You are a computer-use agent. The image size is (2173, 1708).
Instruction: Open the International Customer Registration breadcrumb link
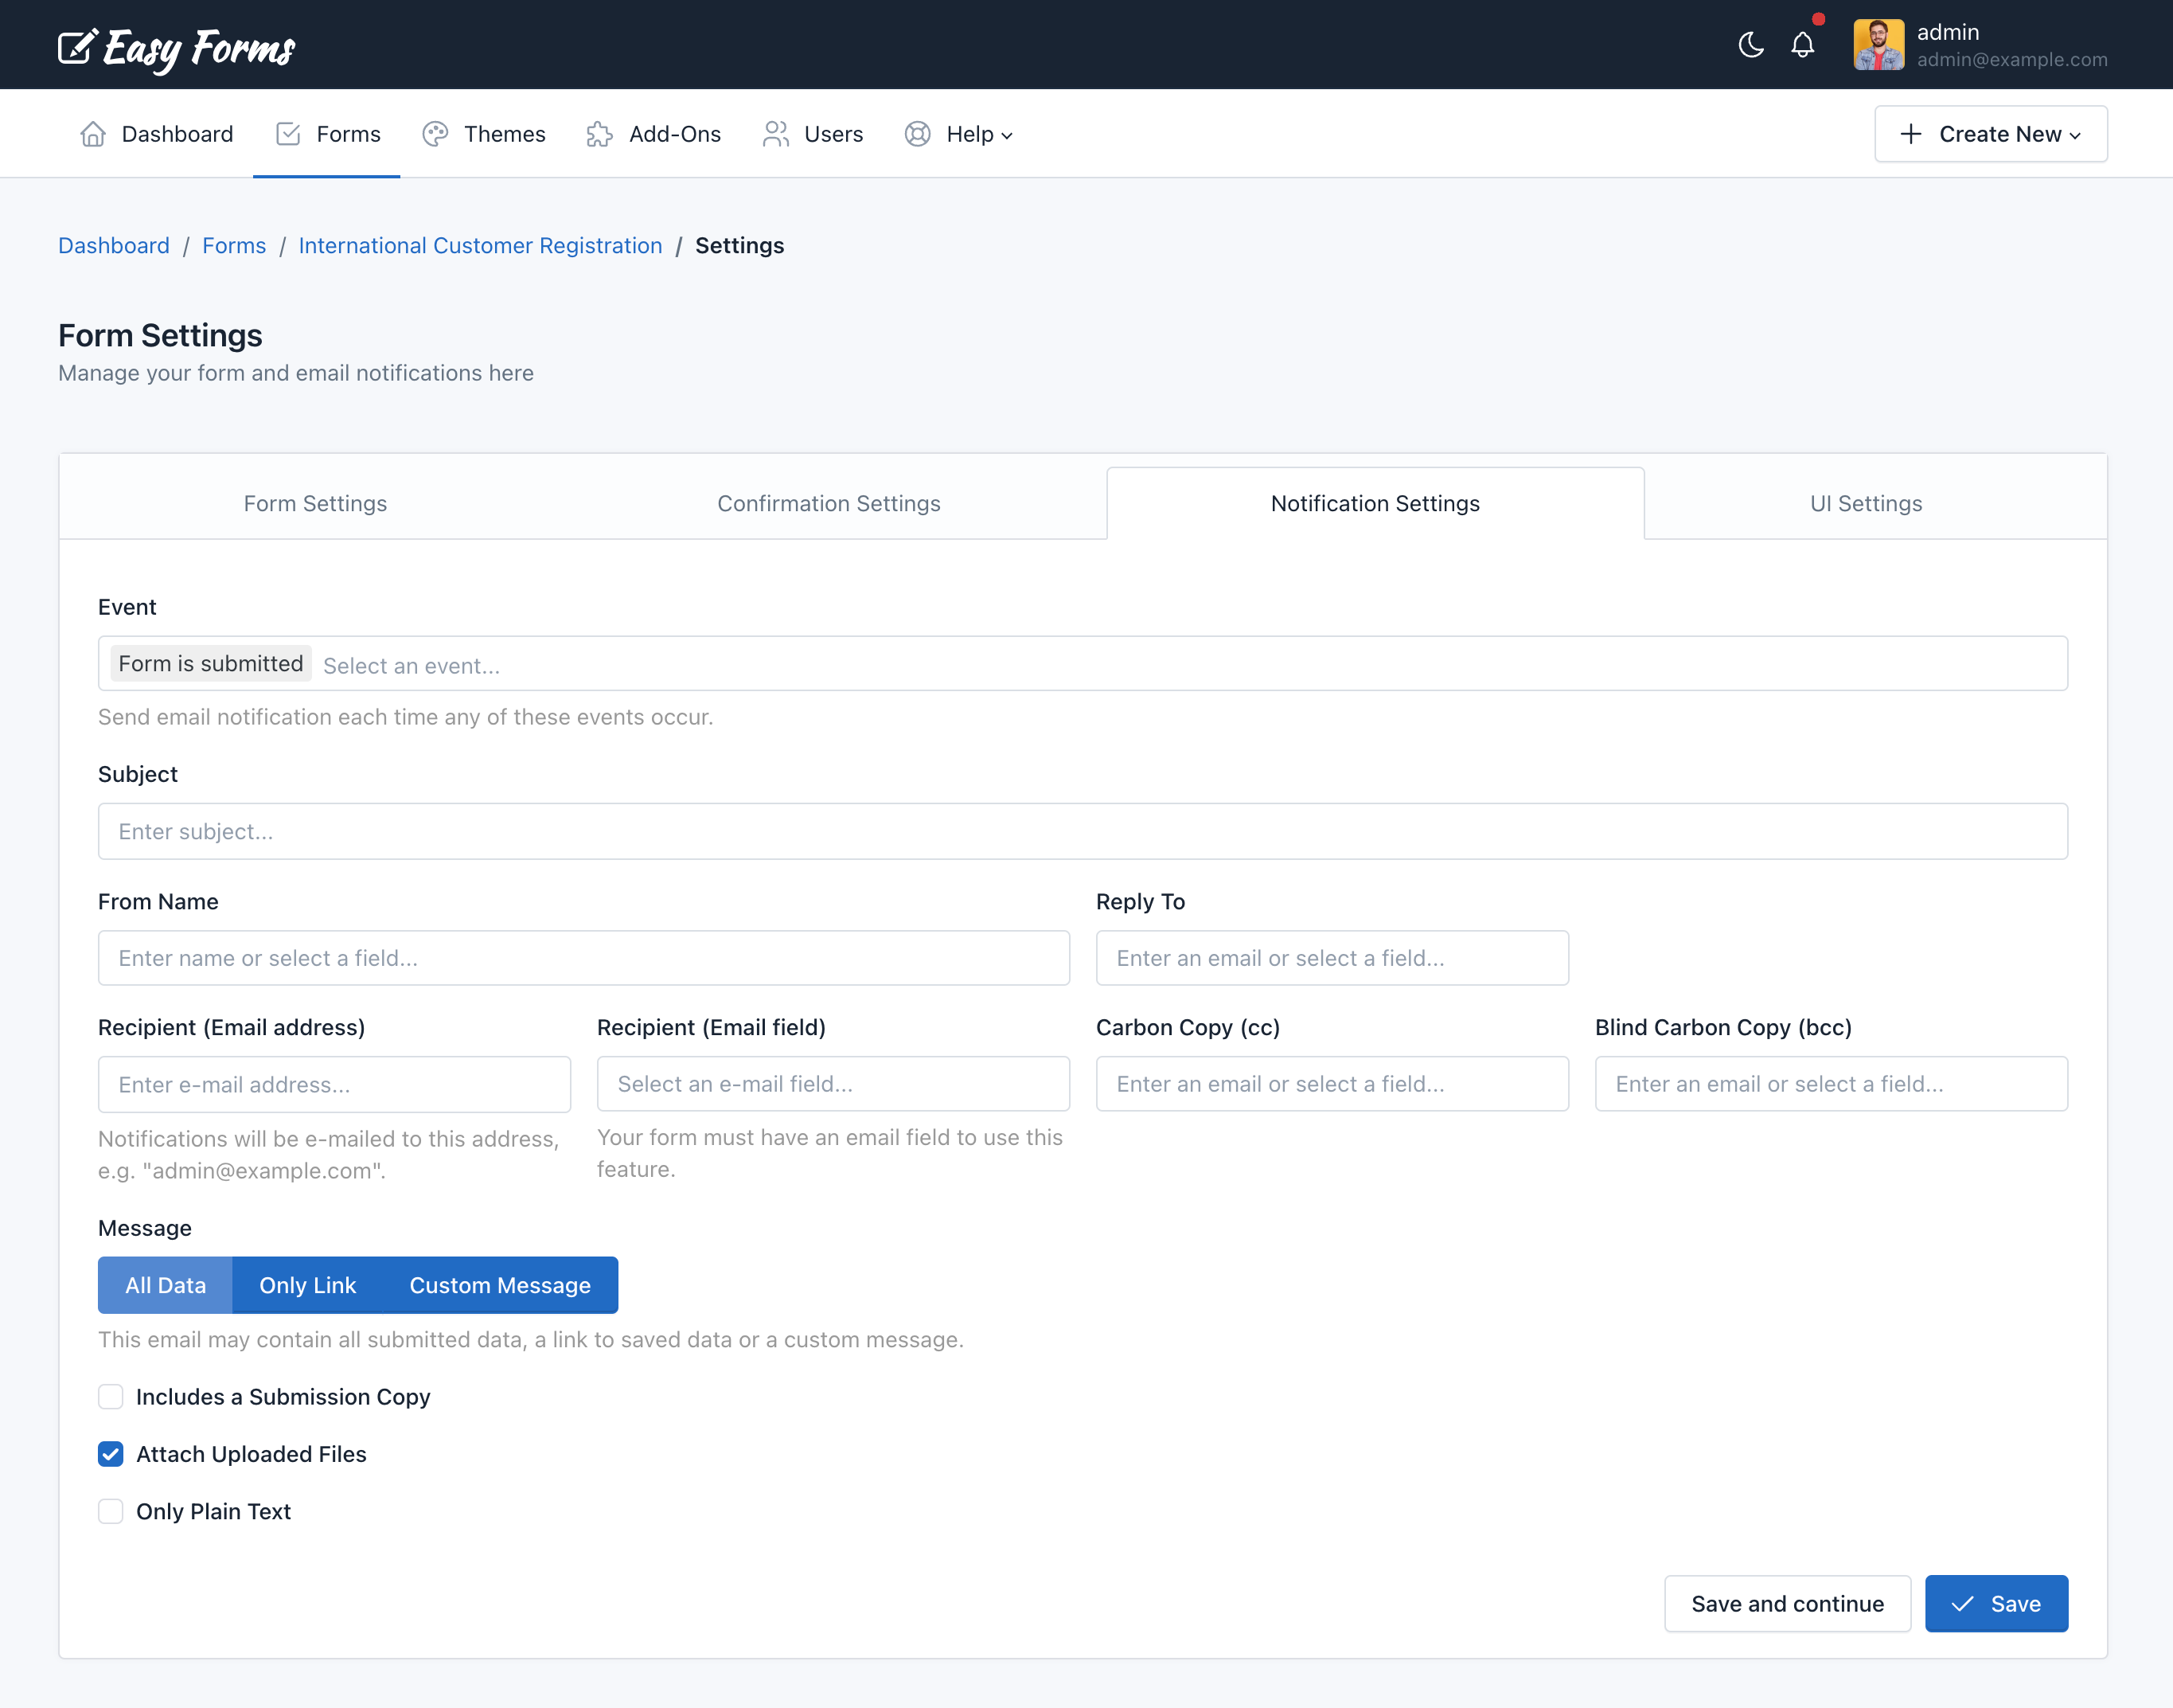click(480, 245)
